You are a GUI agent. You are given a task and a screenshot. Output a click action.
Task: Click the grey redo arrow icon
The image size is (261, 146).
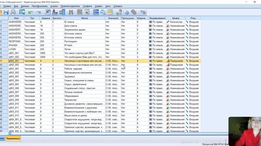coord(38,12)
